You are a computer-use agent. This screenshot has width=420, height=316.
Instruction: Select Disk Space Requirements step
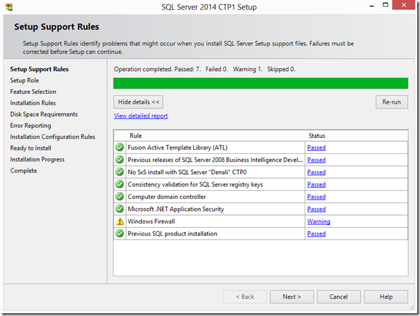tap(44, 114)
